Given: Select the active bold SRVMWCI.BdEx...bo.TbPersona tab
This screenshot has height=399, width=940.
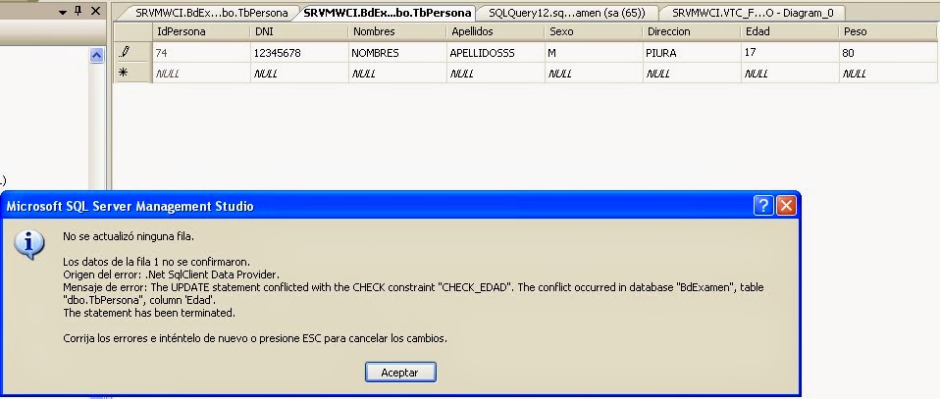Looking at the screenshot, I should click(388, 13).
